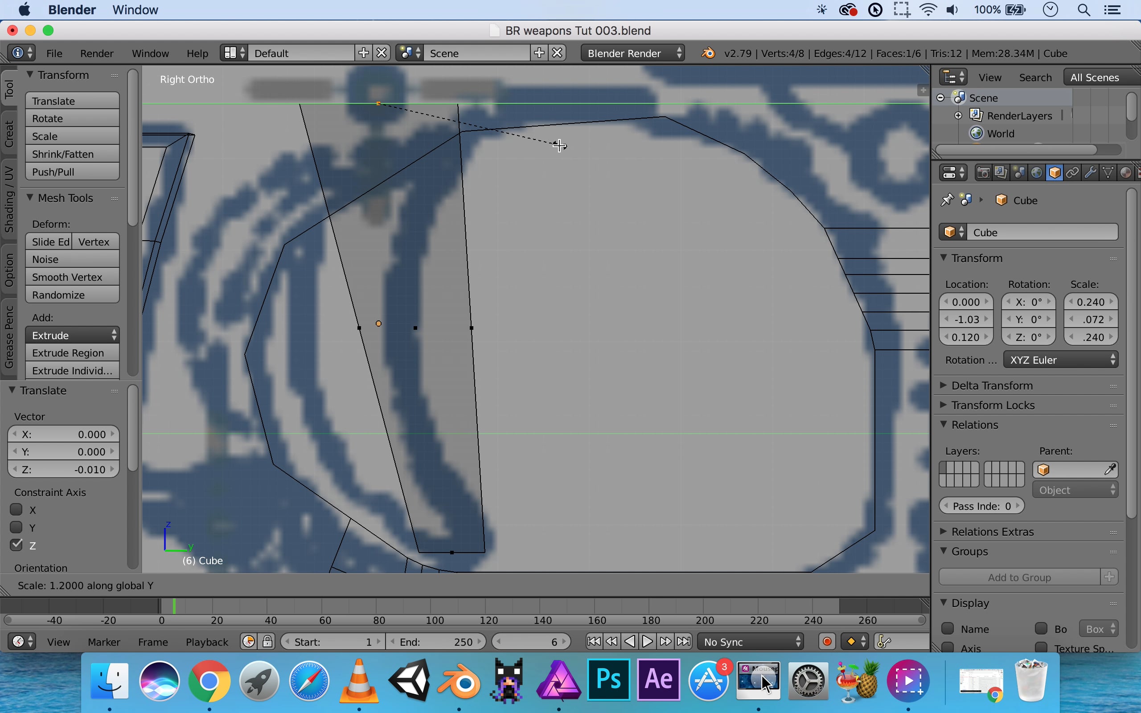Open the Render properties camera tab
Image resolution: width=1141 pixels, height=713 pixels.
983,173
